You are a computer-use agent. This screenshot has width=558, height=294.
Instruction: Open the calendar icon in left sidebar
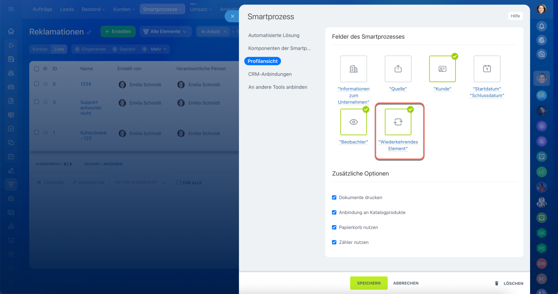[x=11, y=156]
